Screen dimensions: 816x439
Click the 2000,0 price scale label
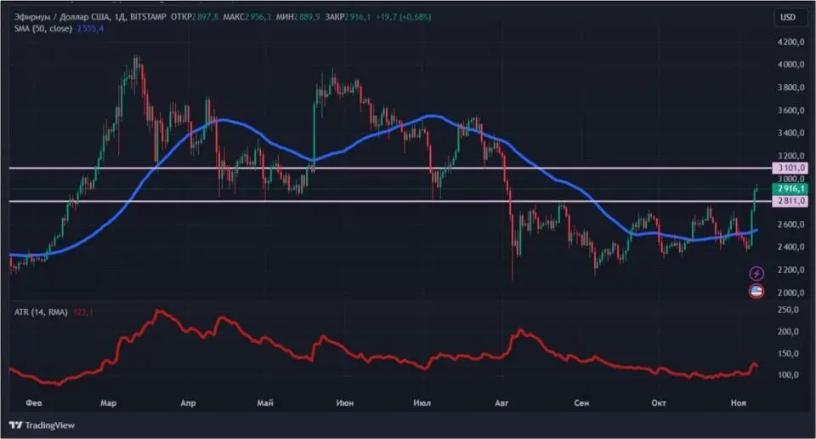pos(790,293)
